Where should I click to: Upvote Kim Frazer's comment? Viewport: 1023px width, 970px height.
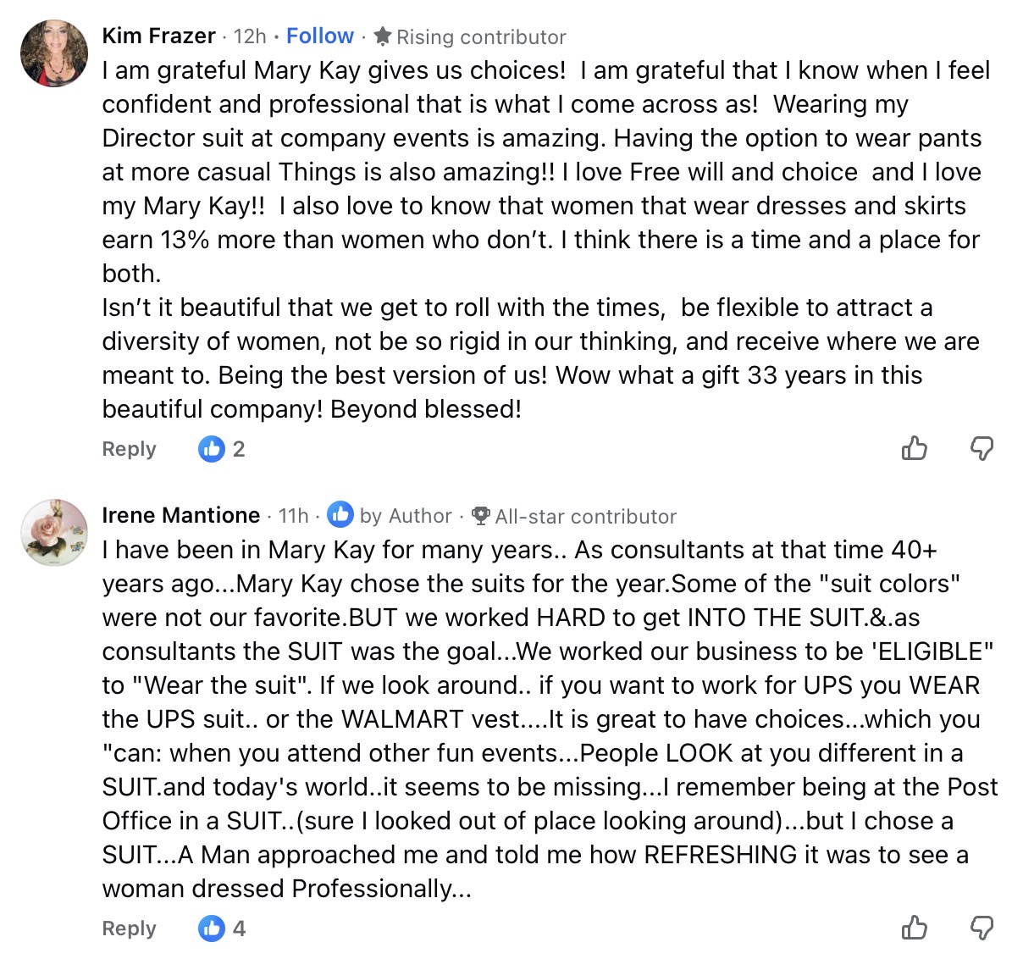(x=914, y=448)
